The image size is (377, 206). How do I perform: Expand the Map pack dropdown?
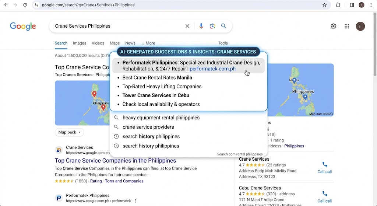click(x=69, y=132)
